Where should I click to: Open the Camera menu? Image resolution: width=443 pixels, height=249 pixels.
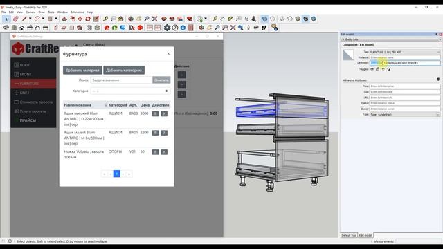[30, 12]
